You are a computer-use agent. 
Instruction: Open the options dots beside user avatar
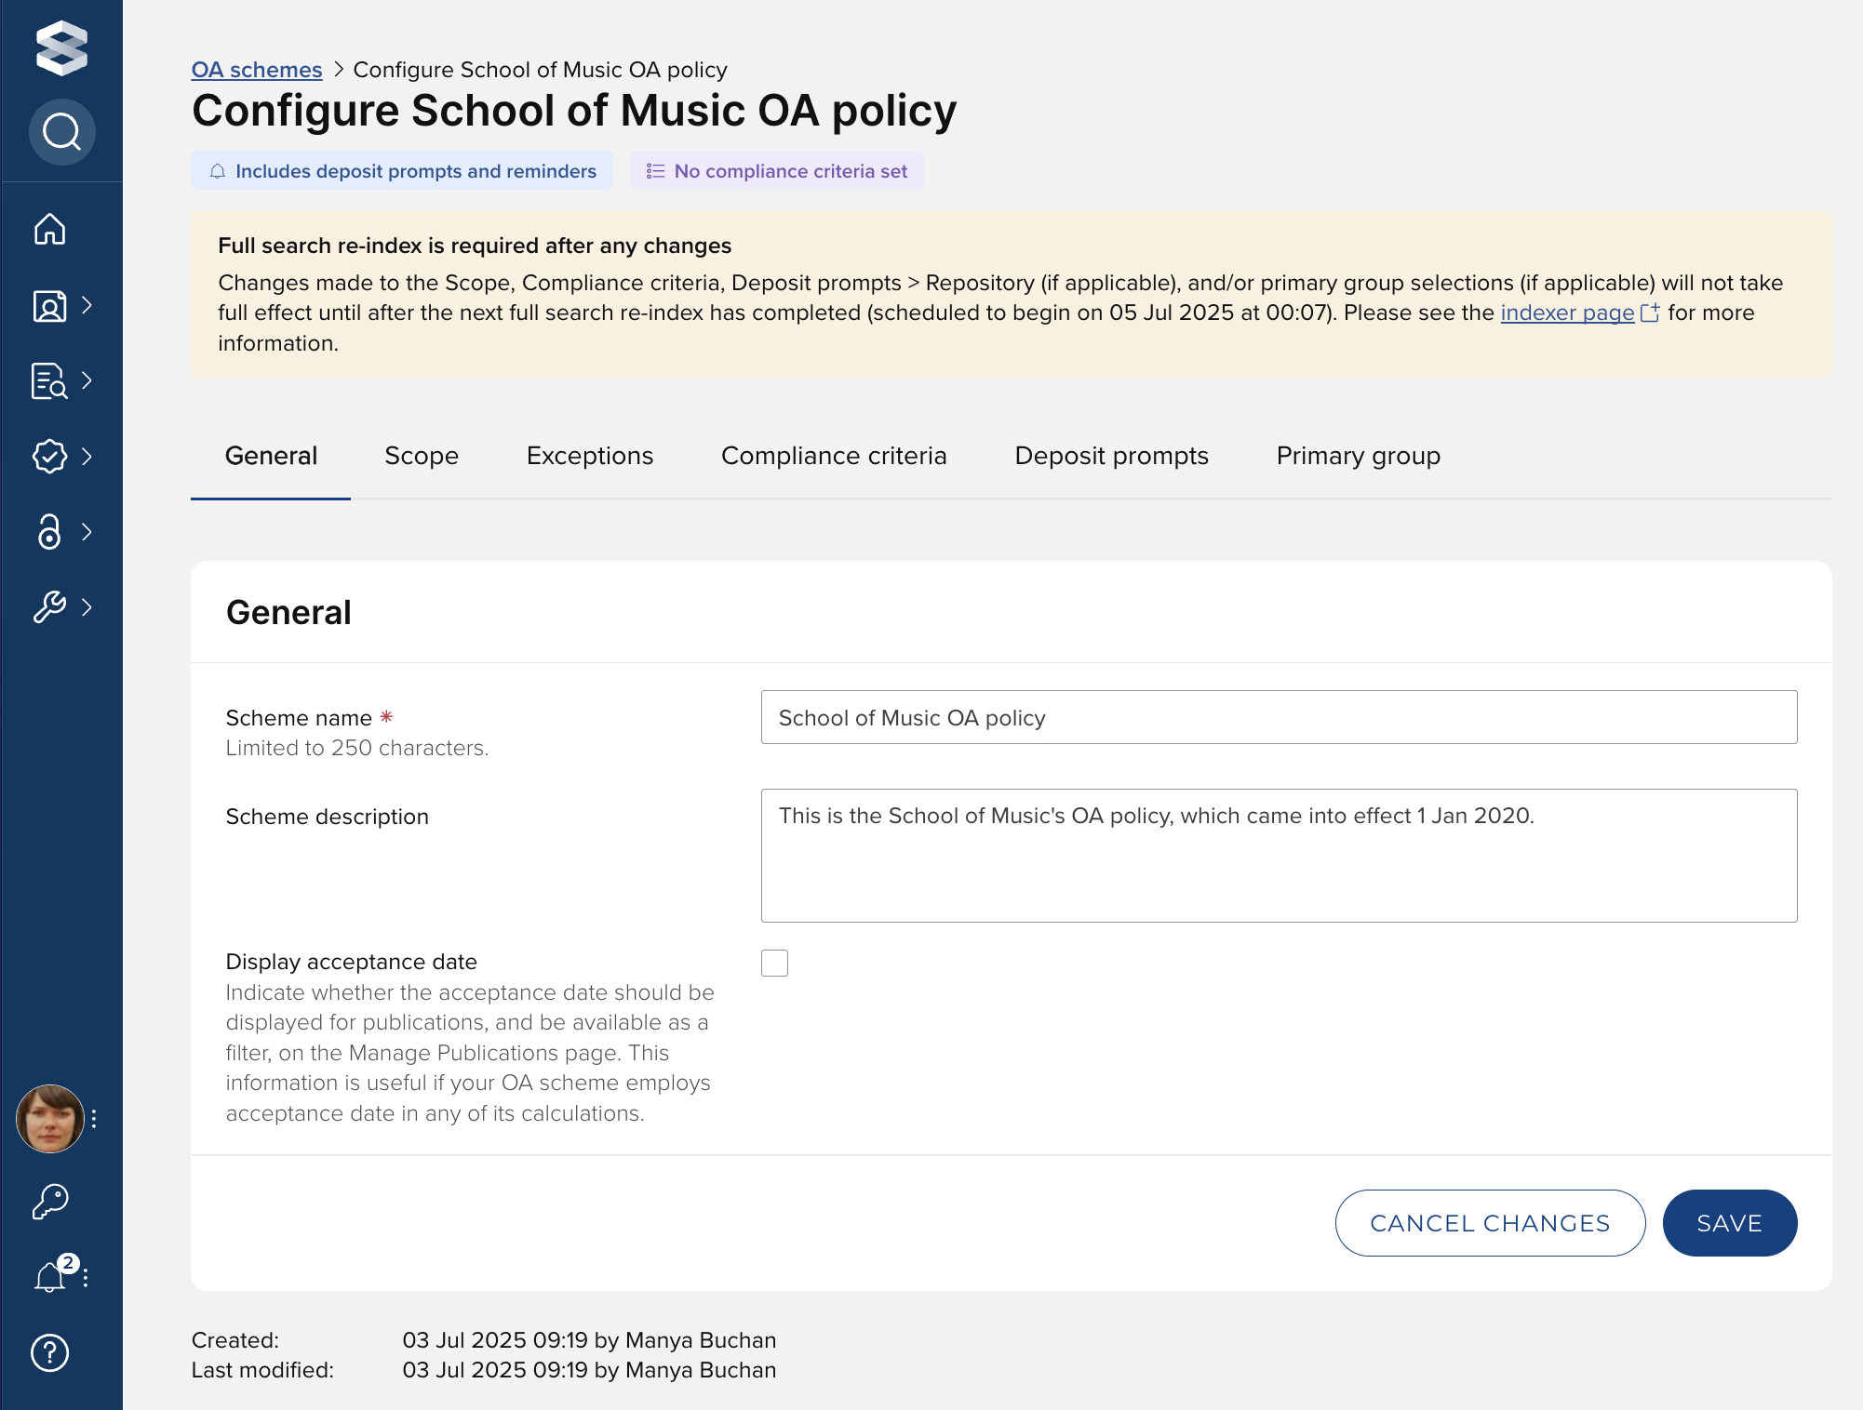tap(94, 1119)
